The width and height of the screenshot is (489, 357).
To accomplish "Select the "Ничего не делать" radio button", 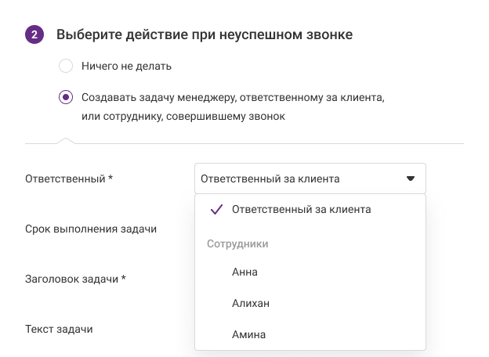I will point(67,66).
